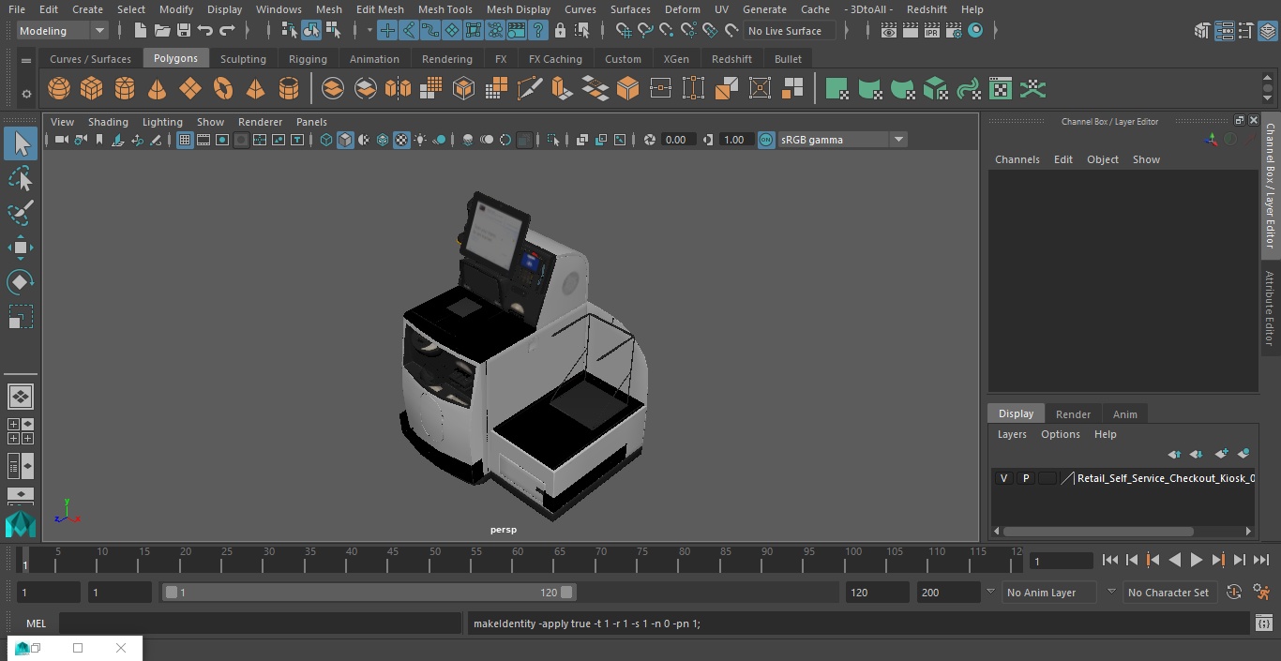Open a scene with the folder icon
This screenshot has width=1281, height=661.
pyautogui.click(x=162, y=31)
